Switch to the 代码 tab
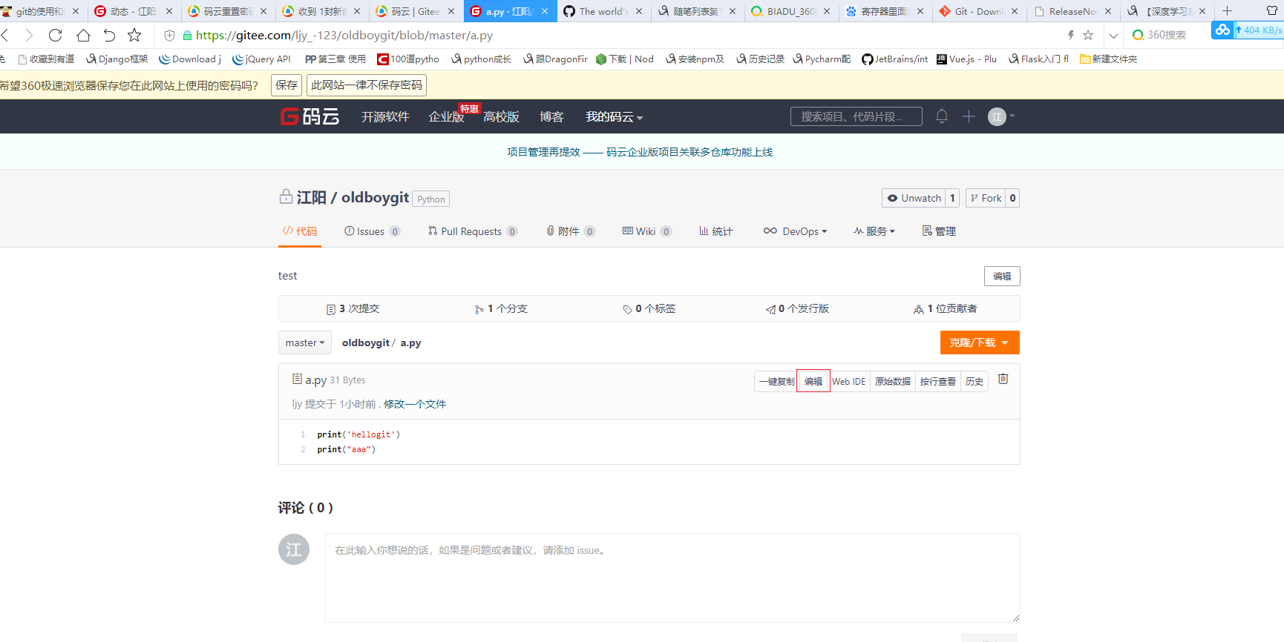This screenshot has height=642, width=1284. 300,231
